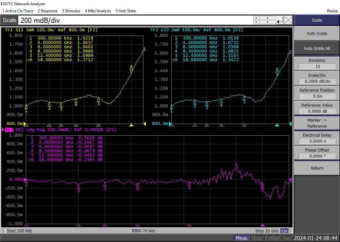Open the Mkr/Analysis menu

pos(98,11)
